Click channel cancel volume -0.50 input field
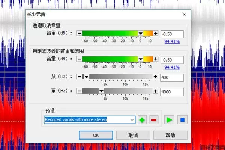 (172, 34)
